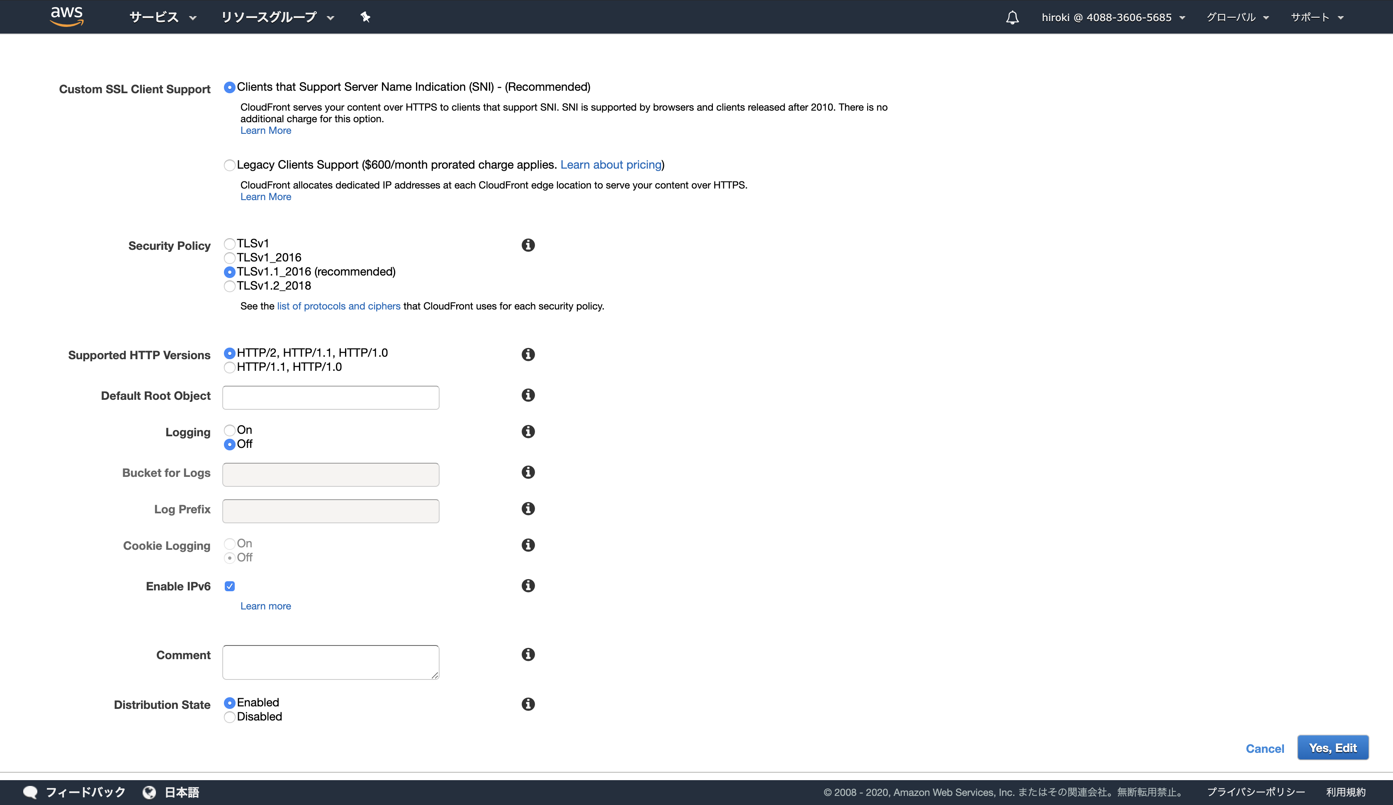Expand the hiroki account dropdown
This screenshot has width=1393, height=805.
pos(1113,17)
